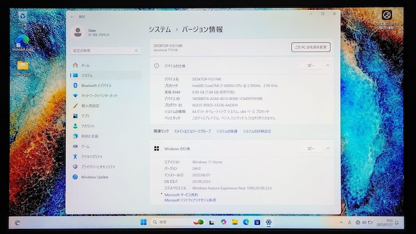
Task: Click the User profile avatar
Action: point(78,32)
